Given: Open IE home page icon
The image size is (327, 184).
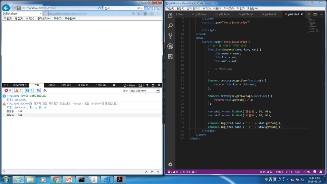Looking at the screenshot, I should pyautogui.click(x=148, y=8).
